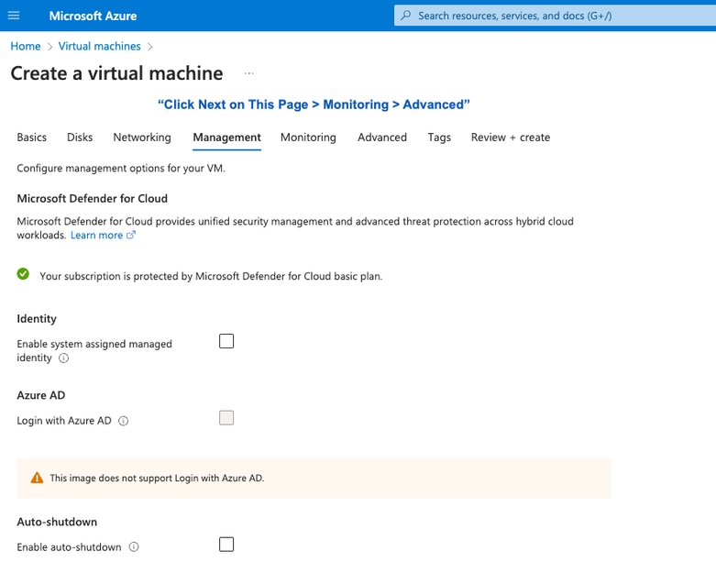Toggle the Login with Azure AD checkbox
This screenshot has width=716, height=562.
[x=226, y=418]
